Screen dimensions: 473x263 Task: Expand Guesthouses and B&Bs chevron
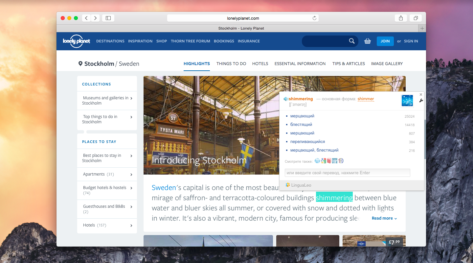131,207
